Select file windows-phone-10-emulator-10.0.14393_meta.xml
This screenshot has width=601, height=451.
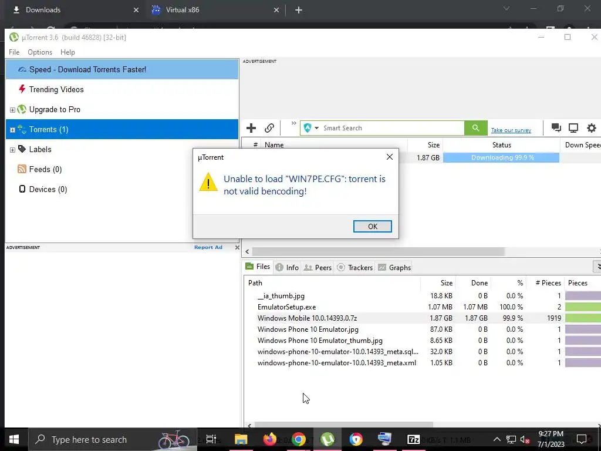coord(336,362)
